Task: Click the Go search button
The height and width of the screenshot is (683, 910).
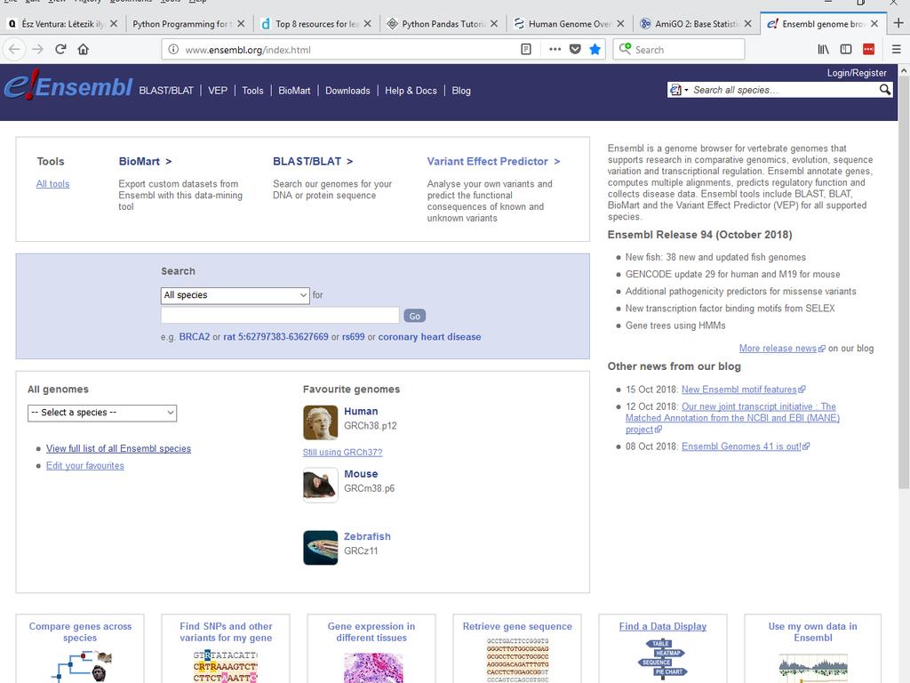Action: click(414, 316)
